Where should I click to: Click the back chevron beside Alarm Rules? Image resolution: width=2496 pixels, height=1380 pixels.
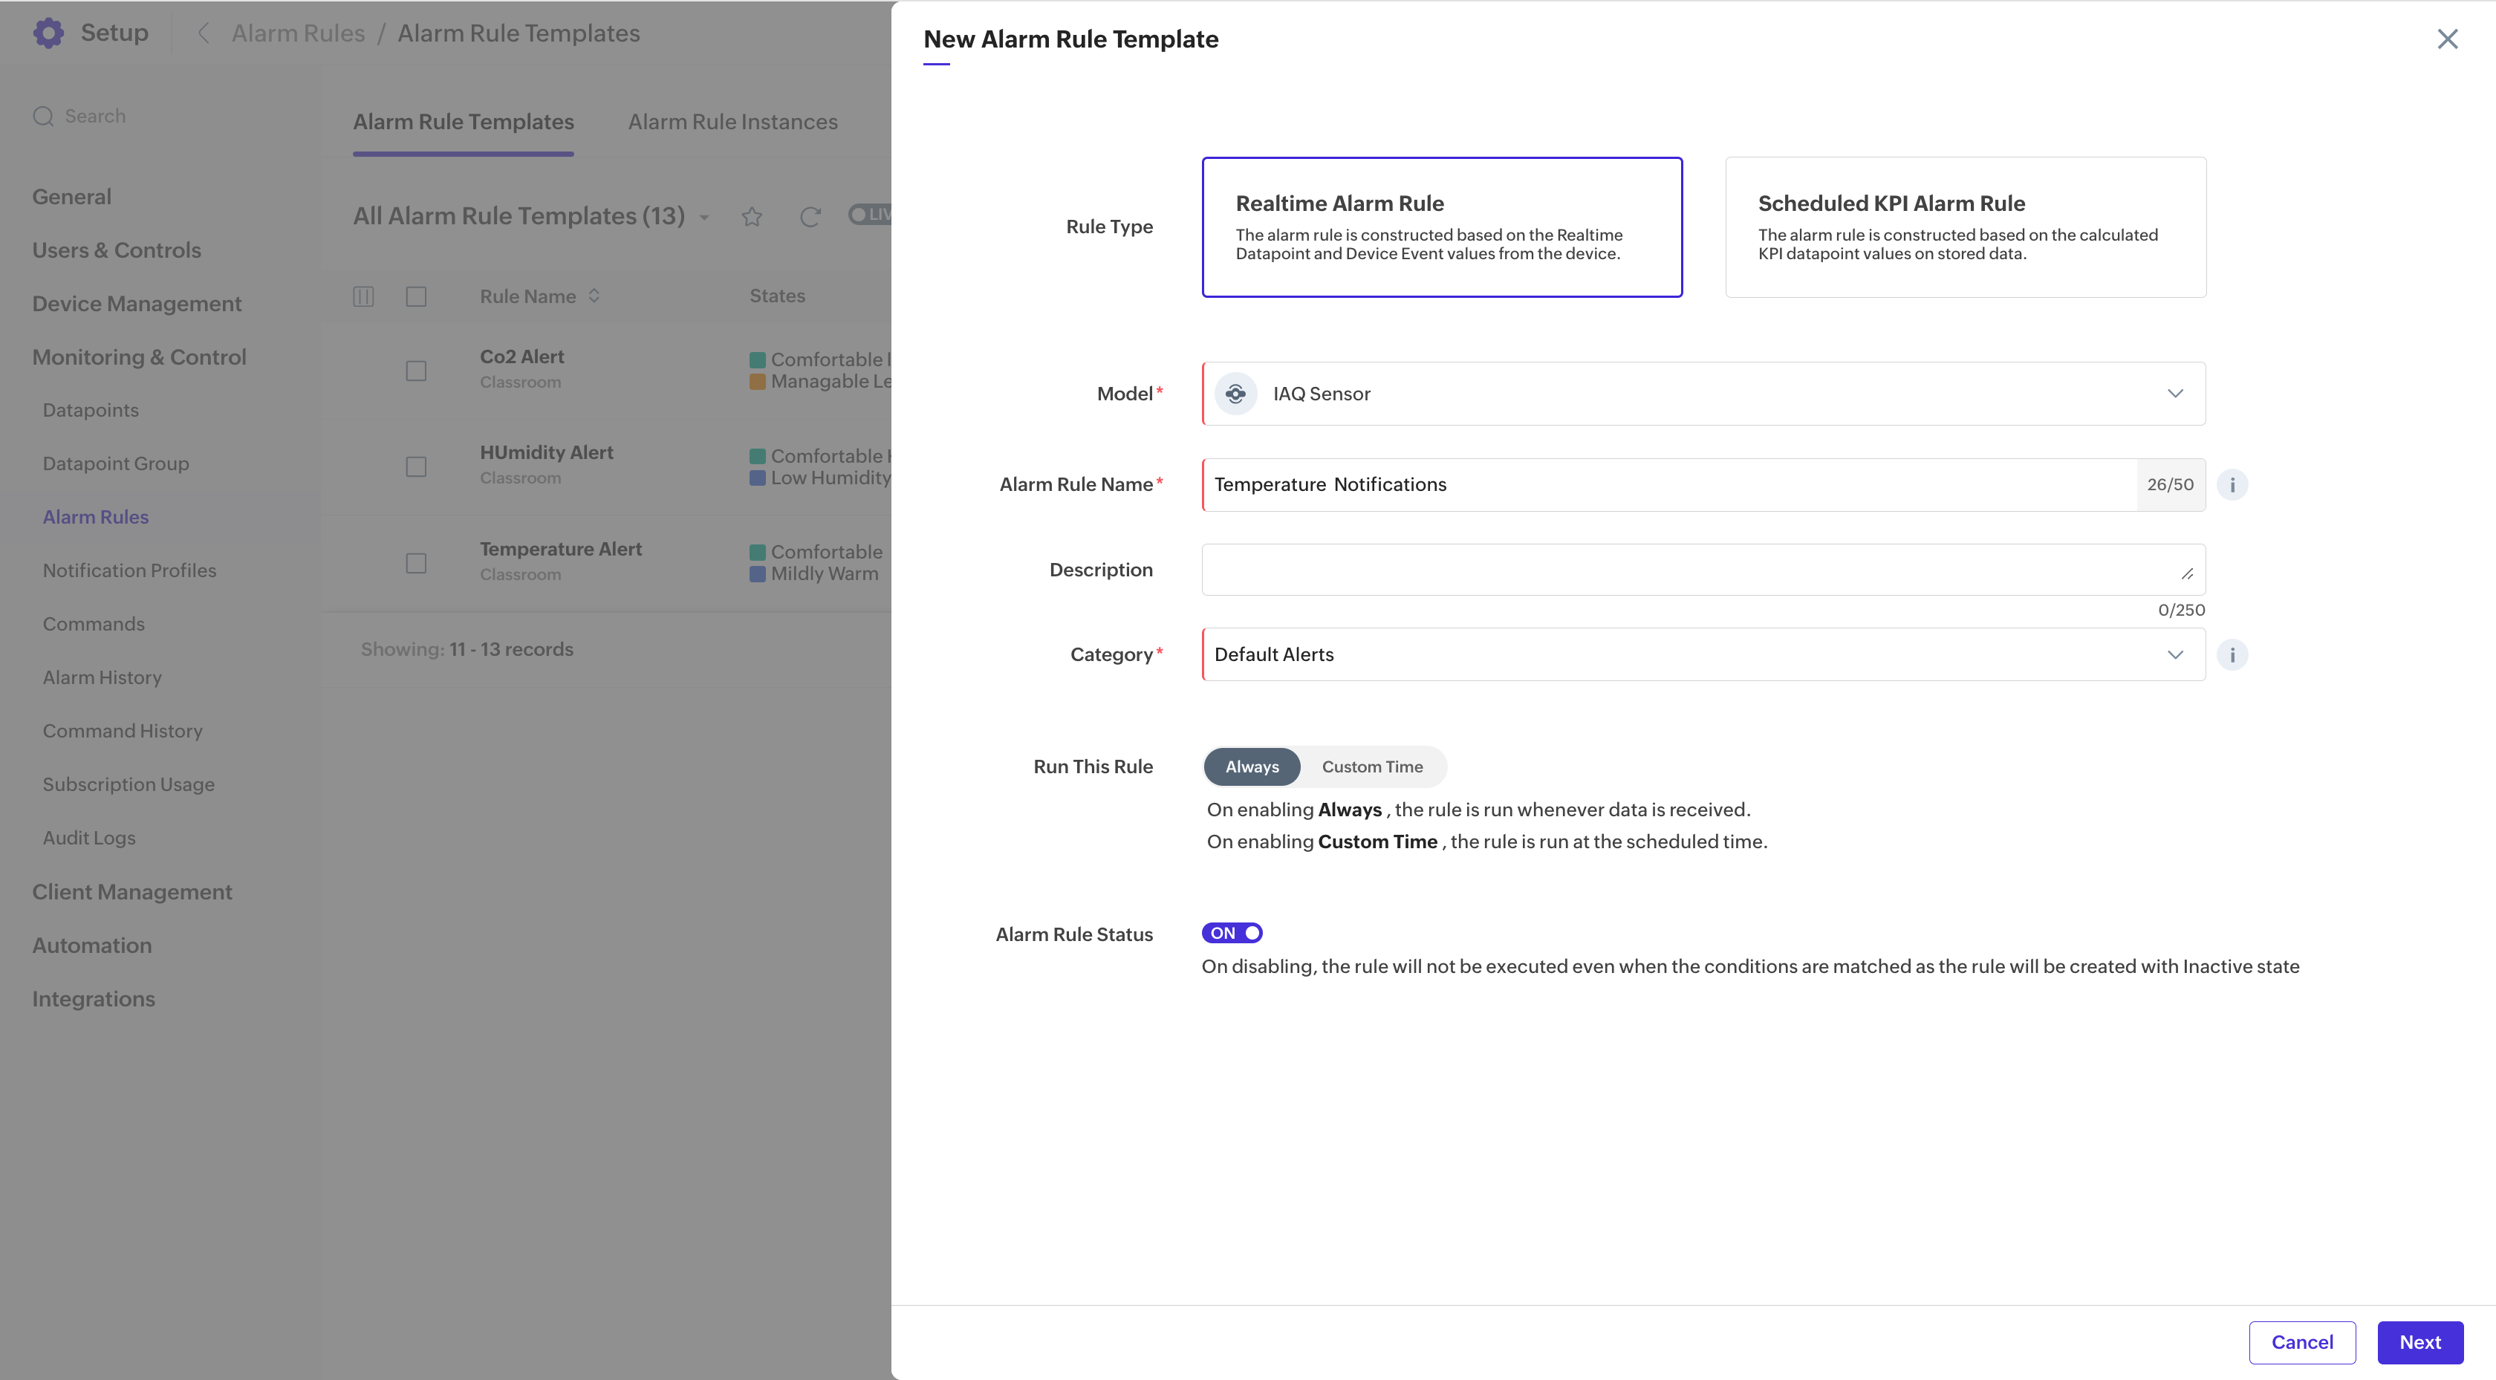[x=204, y=33]
